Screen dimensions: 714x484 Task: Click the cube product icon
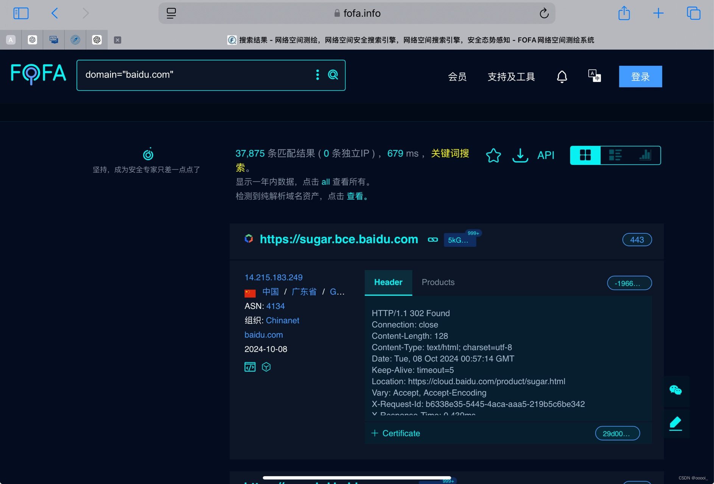[x=266, y=367]
